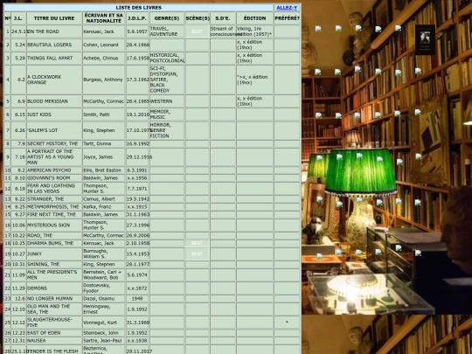Screen dimensions: 472x354
Task: Select the author cell 'Tartt, Donna'
Action: pos(103,143)
